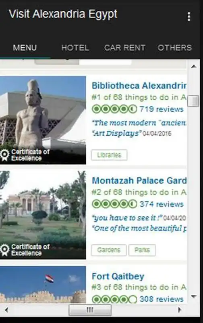Viewport: 203px width, 323px height.
Task: Open the Fort Qaitbey listing link
Action: pyautogui.click(x=118, y=277)
